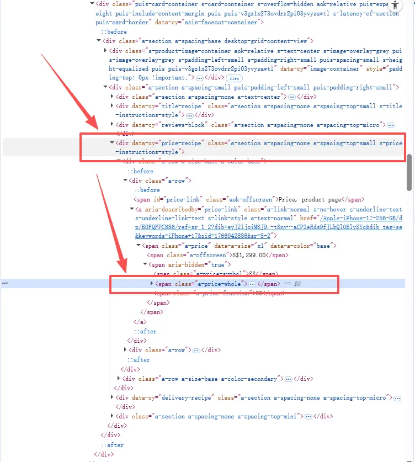Click ellipsis badge in collapsed a-row div
The height and width of the screenshot is (462, 415).
click(x=196, y=351)
